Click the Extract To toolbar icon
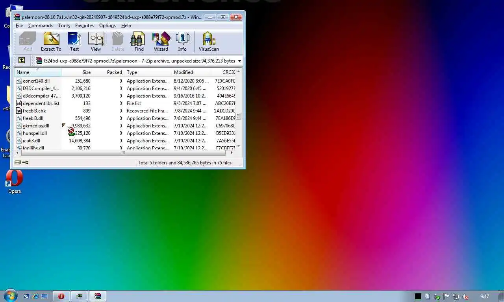This screenshot has height=302, width=504. pos(51,42)
